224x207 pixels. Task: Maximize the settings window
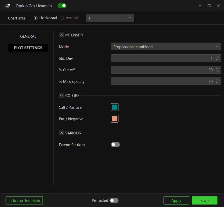(x=209, y=6)
